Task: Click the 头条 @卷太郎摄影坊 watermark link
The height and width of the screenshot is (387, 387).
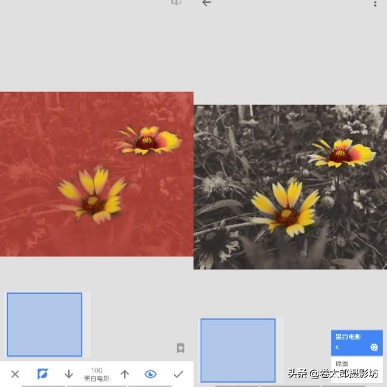Action: click(x=333, y=373)
